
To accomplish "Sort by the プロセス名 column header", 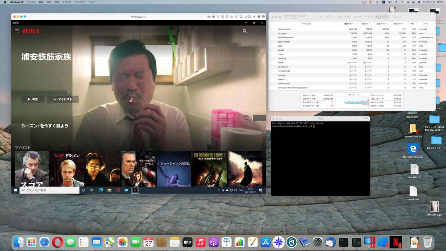I will coord(306,24).
